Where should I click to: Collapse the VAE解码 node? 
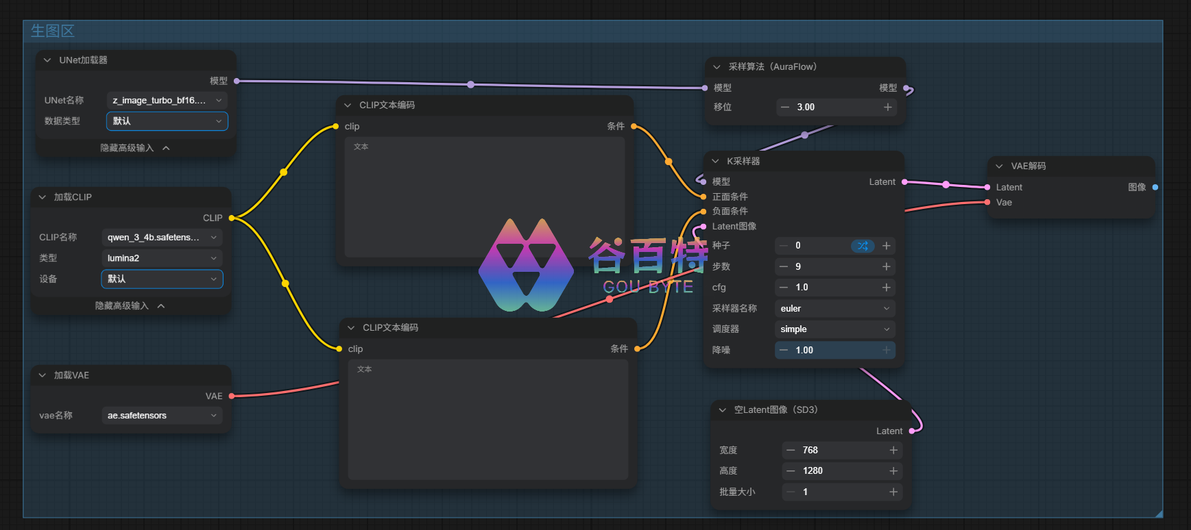(x=999, y=166)
